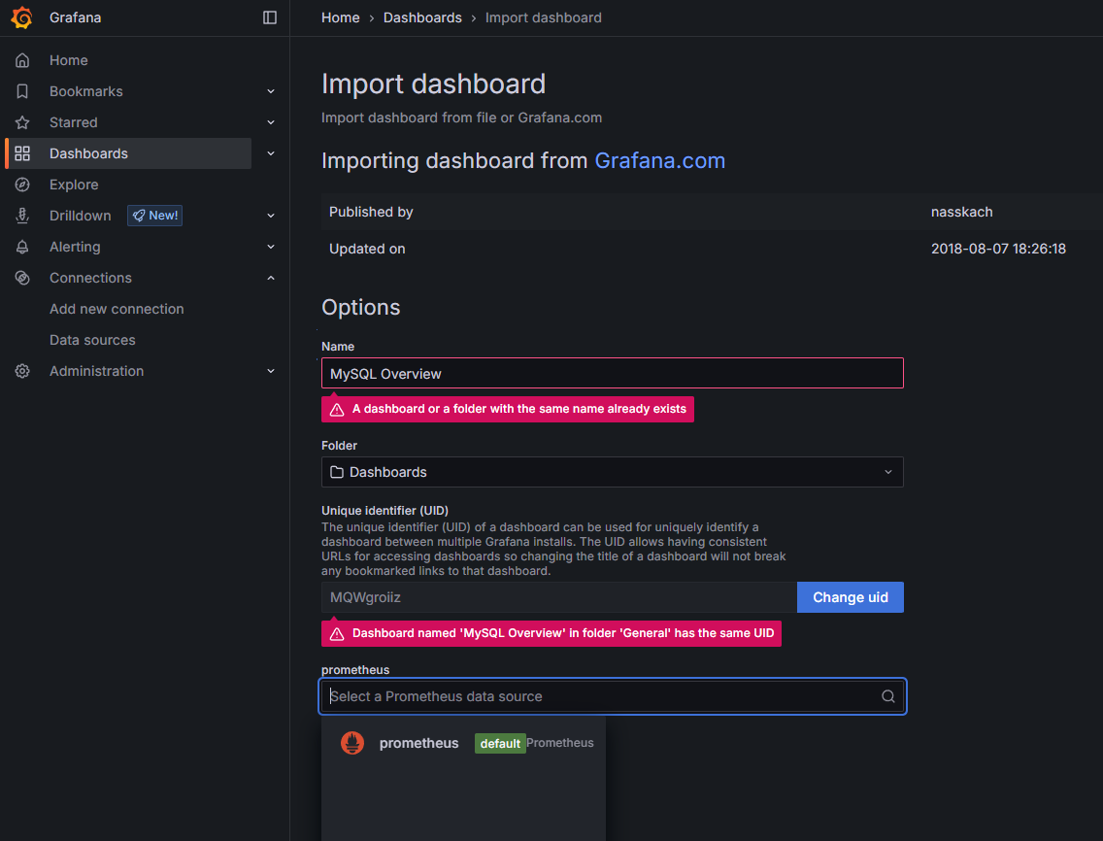
Task: Open Add new connection menu item
Action: [x=117, y=309]
